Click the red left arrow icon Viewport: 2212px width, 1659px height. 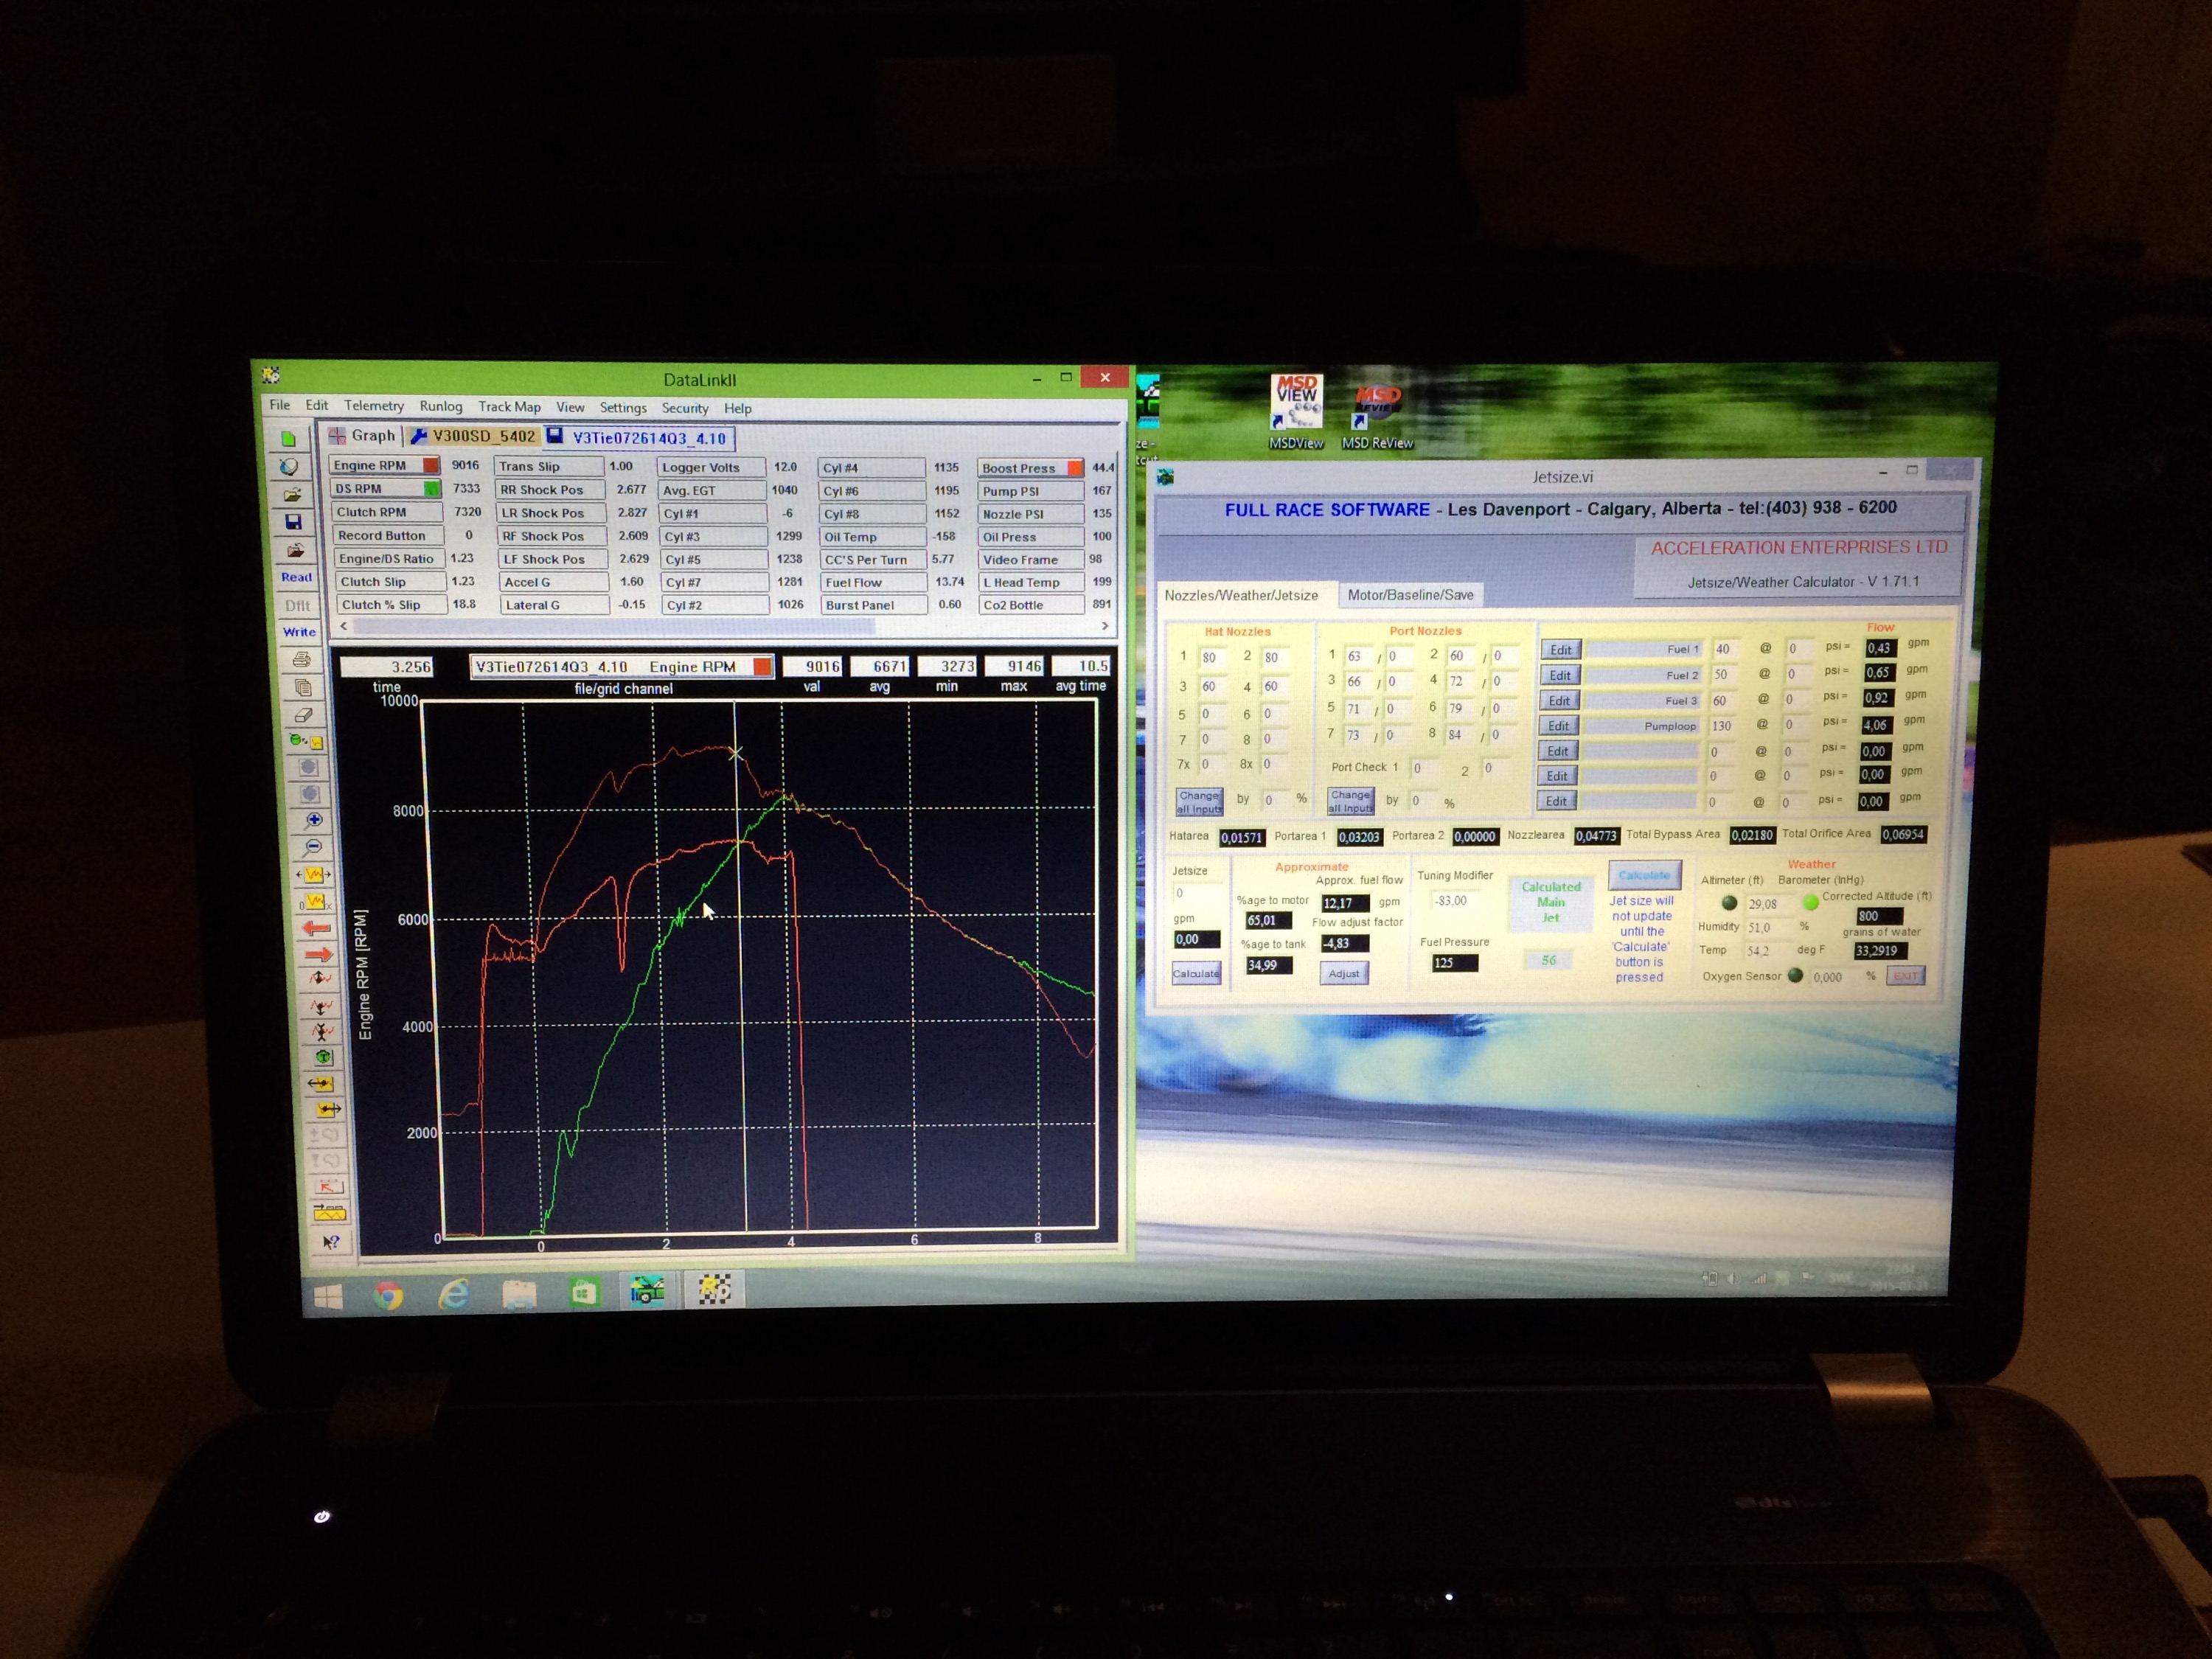click(316, 928)
